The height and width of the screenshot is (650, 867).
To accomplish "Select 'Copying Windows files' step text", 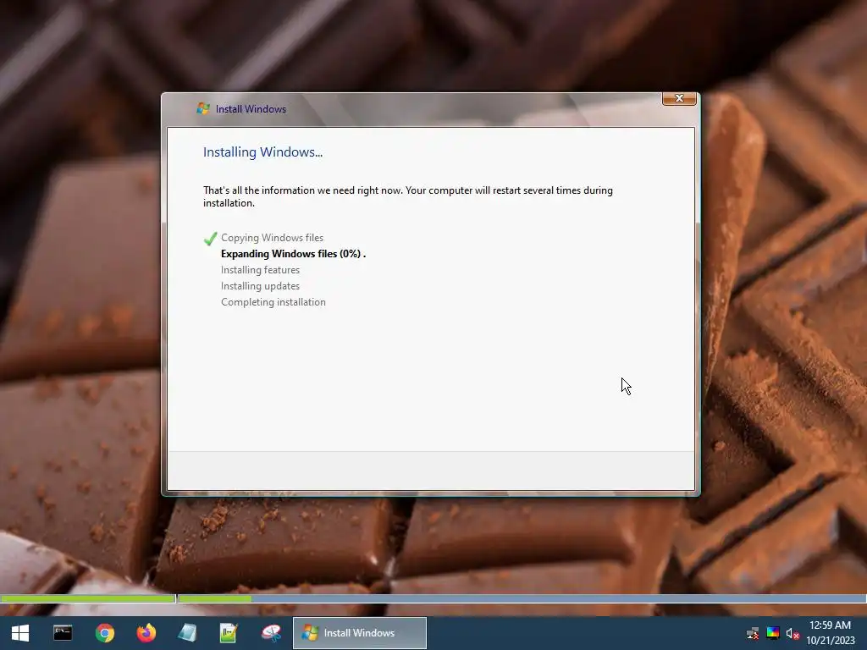I will (x=272, y=238).
